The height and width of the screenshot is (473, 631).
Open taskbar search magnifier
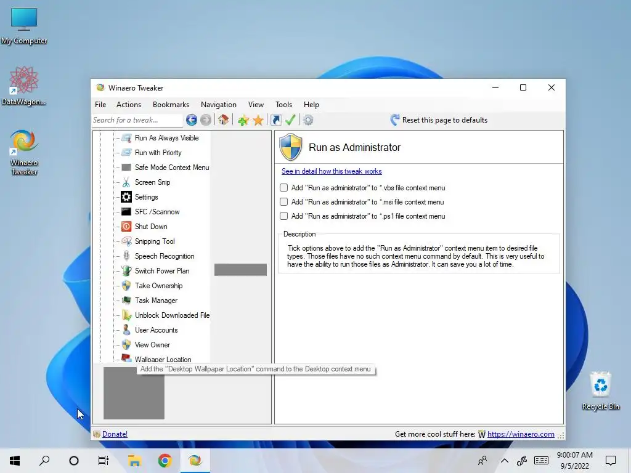pyautogui.click(x=44, y=461)
